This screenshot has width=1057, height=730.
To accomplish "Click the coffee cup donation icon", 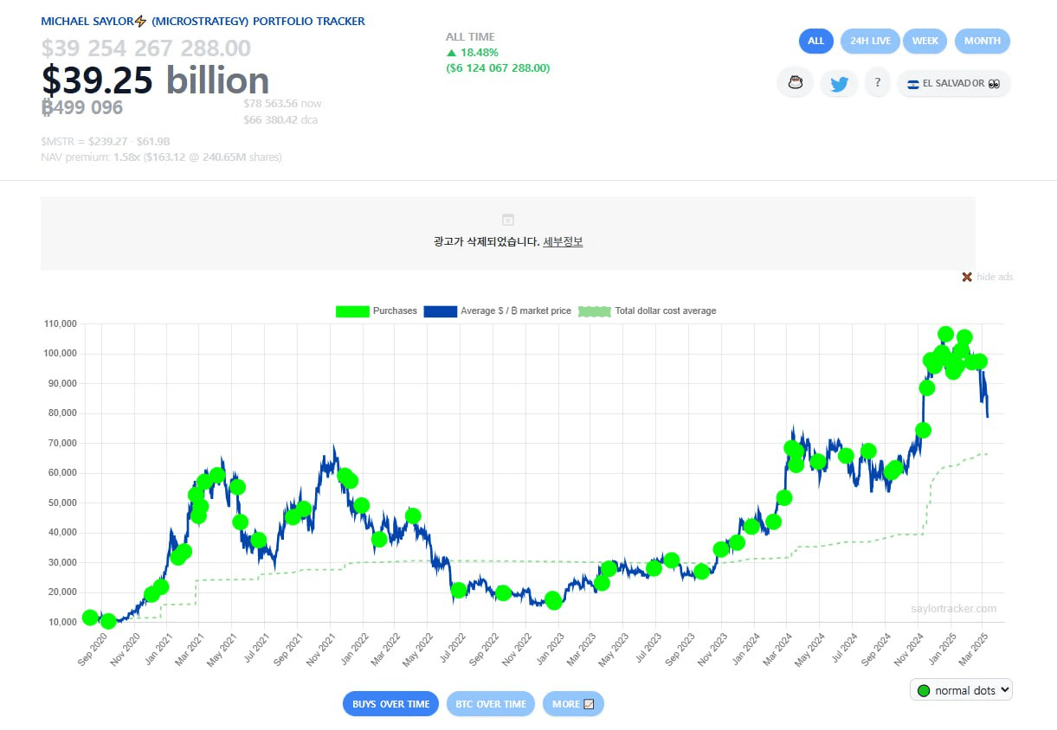I will click(795, 83).
